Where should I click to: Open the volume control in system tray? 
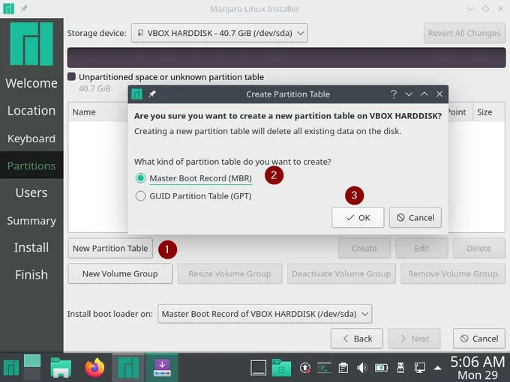362,368
